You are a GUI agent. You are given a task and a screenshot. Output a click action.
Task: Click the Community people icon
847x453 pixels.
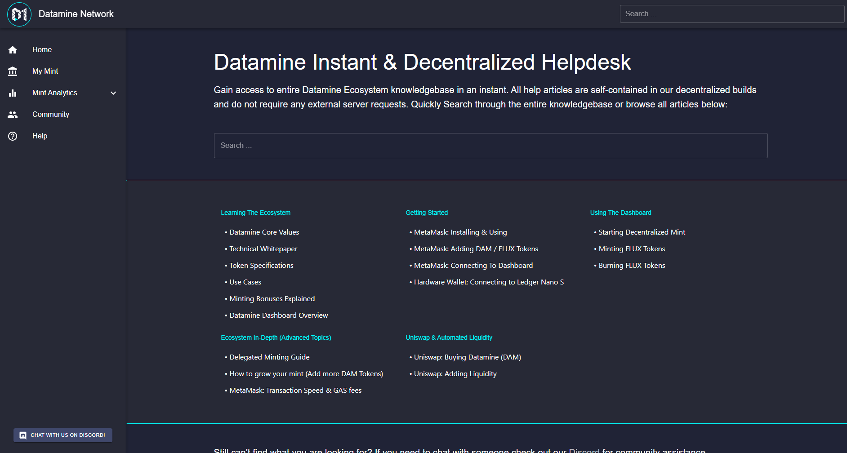point(13,115)
